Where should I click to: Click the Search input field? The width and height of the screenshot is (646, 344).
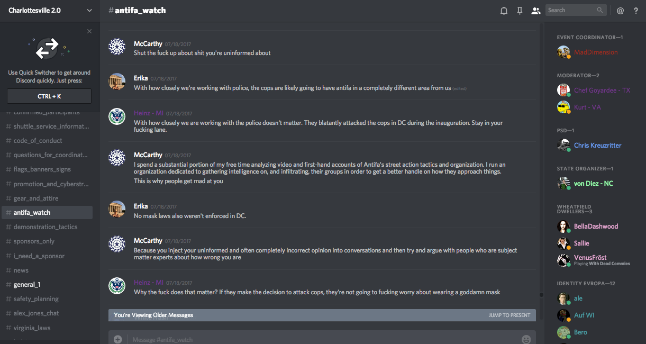pos(571,10)
